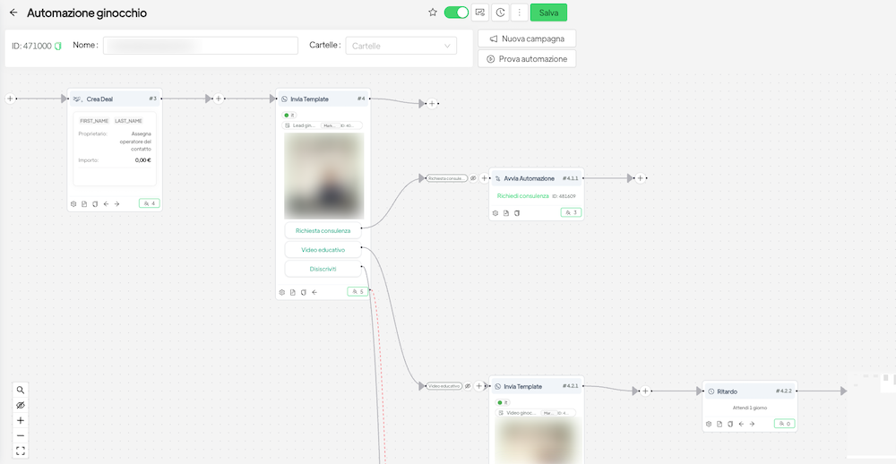
Task: Open the settings card icon next to the toggle
Action: [x=480, y=12]
